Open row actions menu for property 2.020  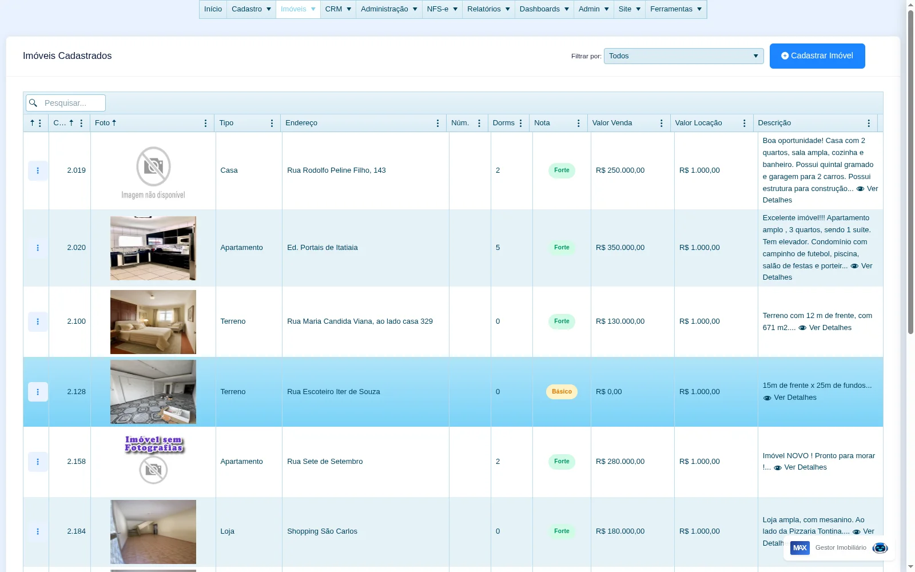coord(38,248)
